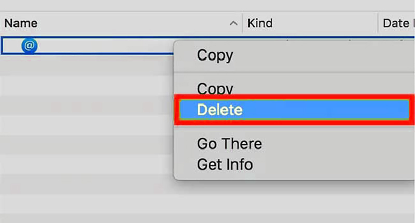415x223 pixels.
Task: Select the highlighted row's empty name field
Action: (106, 46)
